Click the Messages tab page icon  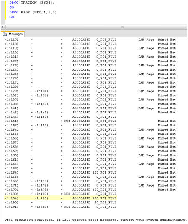(x=5, y=34)
